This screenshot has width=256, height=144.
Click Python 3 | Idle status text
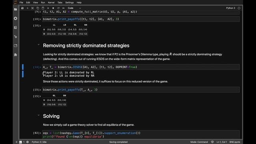click(x=39, y=142)
